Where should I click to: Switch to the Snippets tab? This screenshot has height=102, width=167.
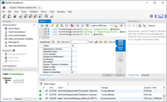[145, 75]
